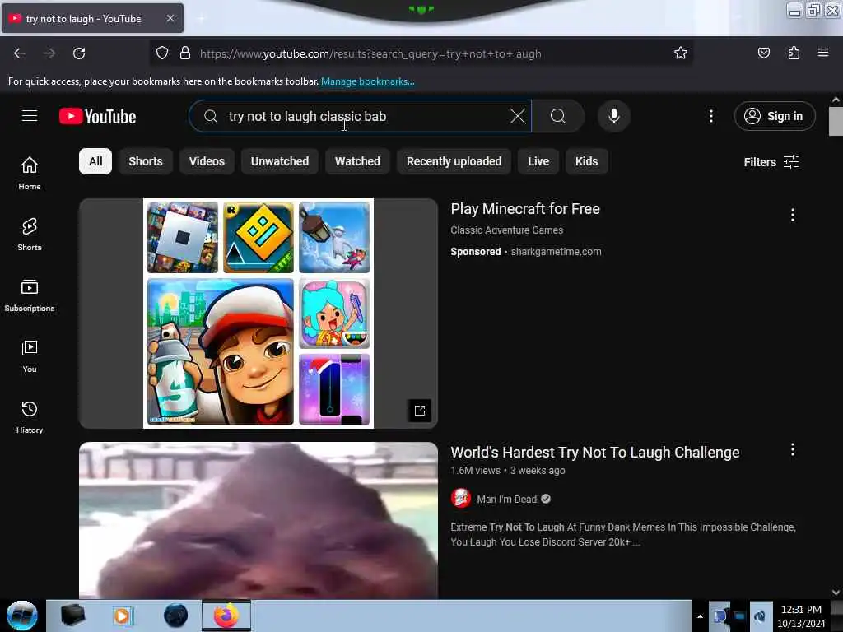
Task: Open YouTube settings three-dot menu
Action: [710, 116]
